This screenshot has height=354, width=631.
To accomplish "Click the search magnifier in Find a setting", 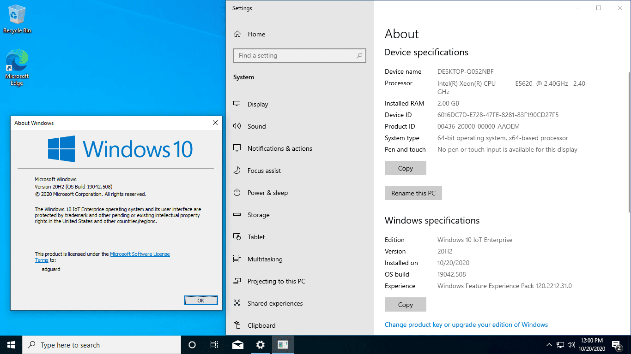I will tap(359, 56).
